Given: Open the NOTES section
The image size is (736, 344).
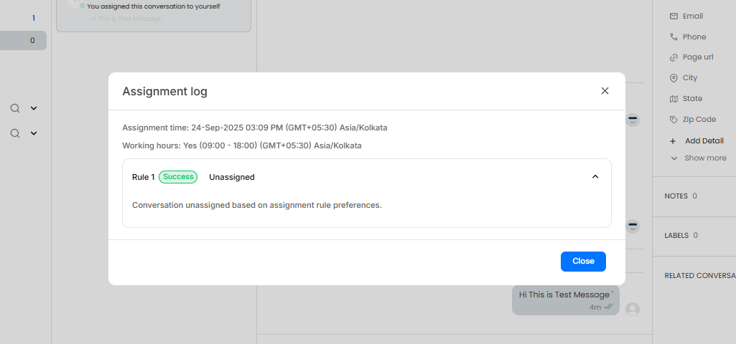Looking at the screenshot, I should [676, 196].
